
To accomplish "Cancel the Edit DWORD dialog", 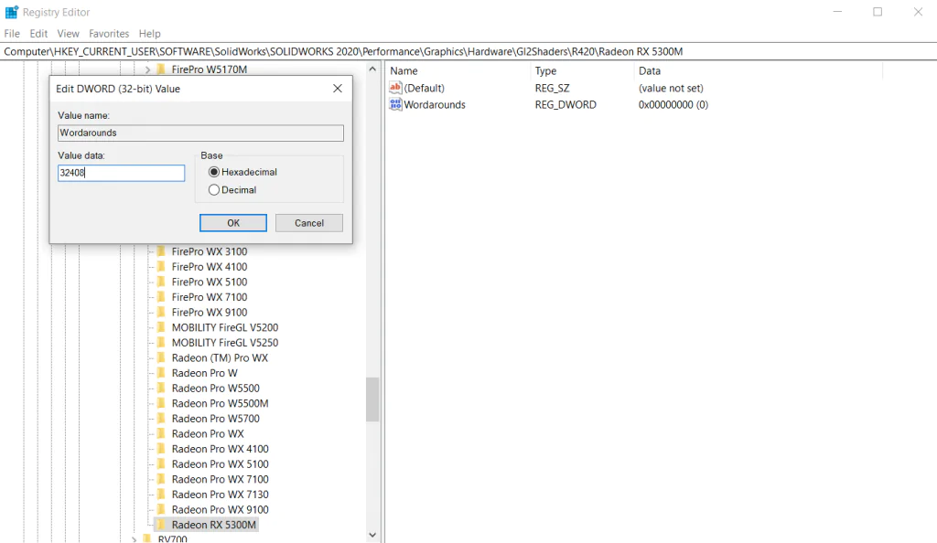I will click(309, 222).
